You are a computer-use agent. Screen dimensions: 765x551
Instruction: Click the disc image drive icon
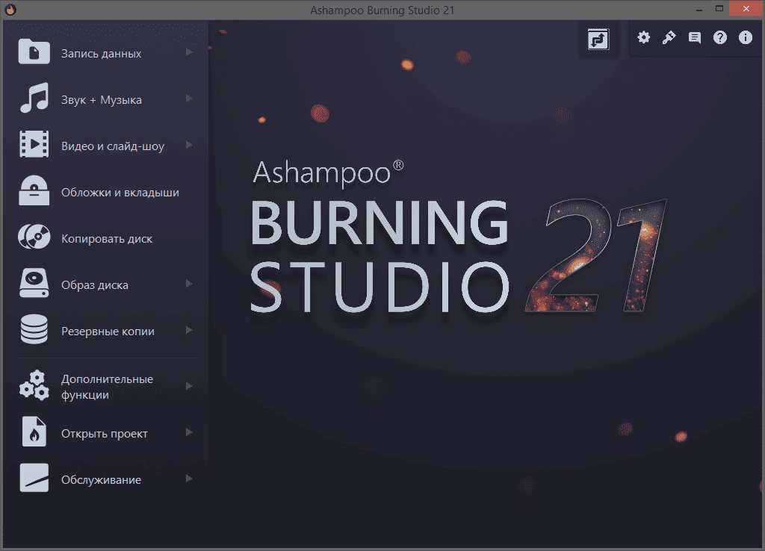pyautogui.click(x=34, y=283)
